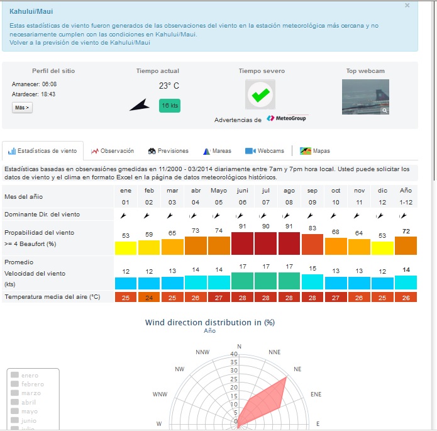437x431 pixels.
Task: Open the Webcams tab
Action: pyautogui.click(x=265, y=151)
